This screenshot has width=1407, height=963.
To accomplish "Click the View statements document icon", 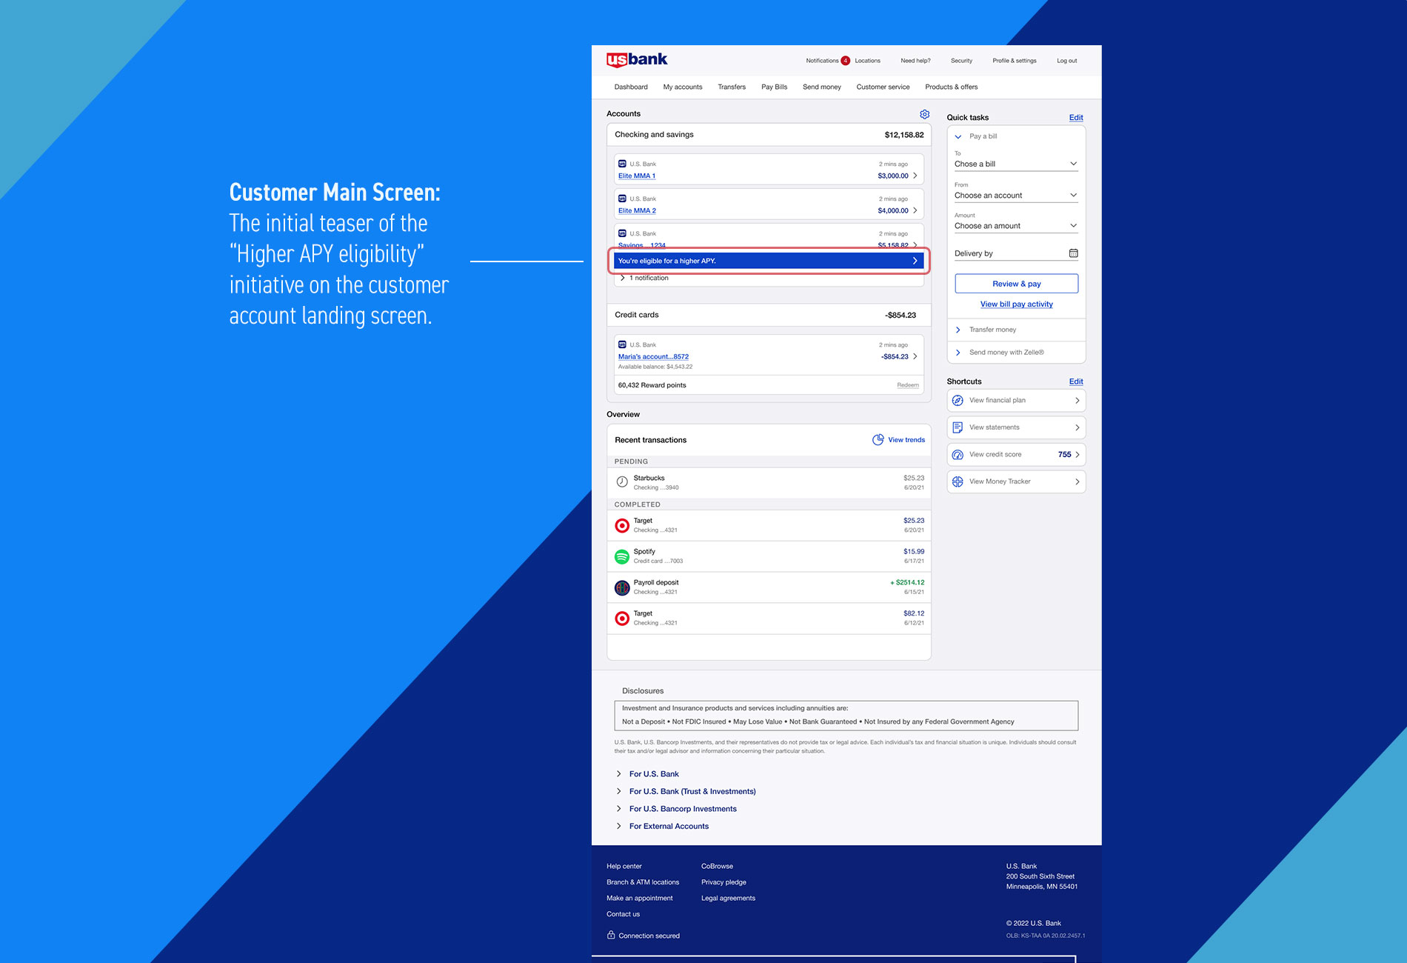I will [x=958, y=427].
